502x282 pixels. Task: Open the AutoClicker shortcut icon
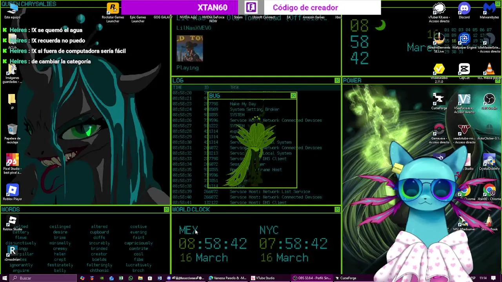pyautogui.click(x=489, y=132)
